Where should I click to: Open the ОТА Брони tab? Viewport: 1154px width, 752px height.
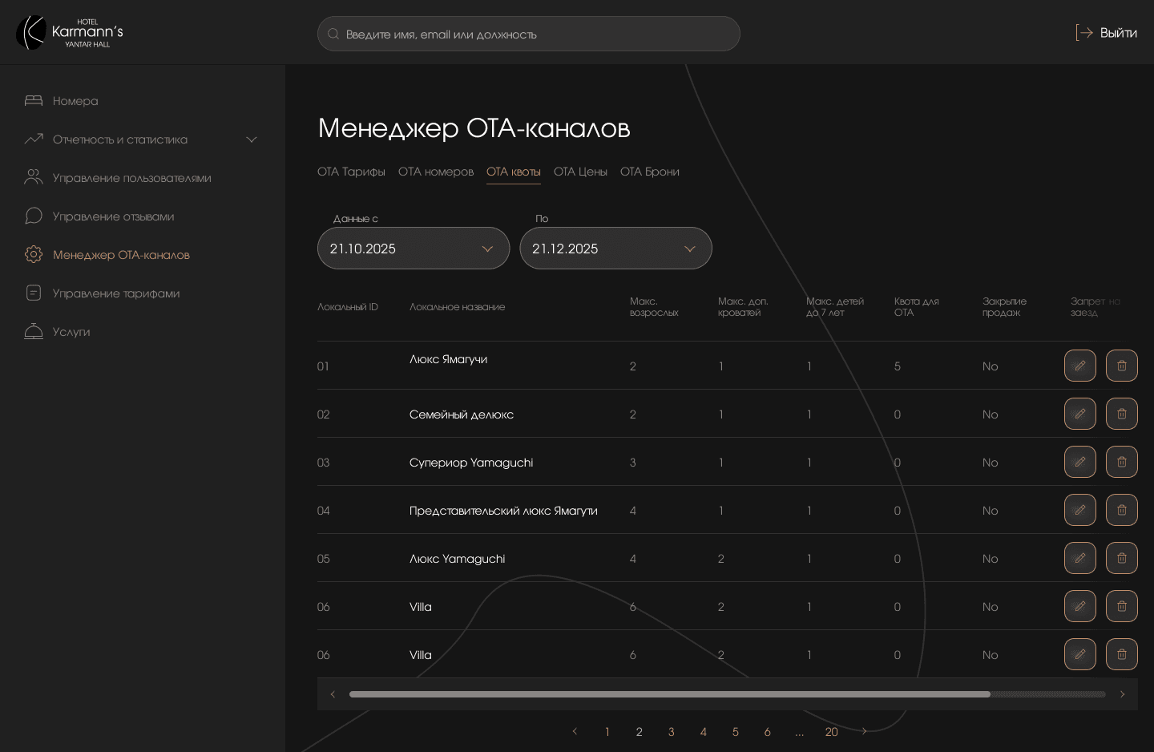[x=650, y=172]
